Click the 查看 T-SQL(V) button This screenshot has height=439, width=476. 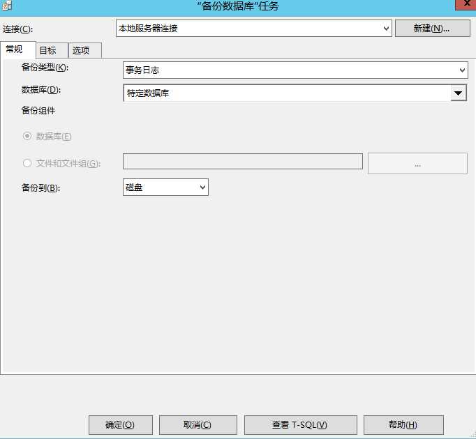301,425
